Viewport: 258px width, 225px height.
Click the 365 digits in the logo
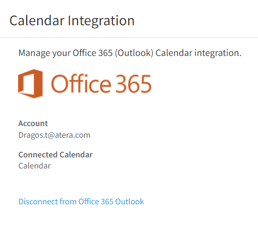pos(134,84)
